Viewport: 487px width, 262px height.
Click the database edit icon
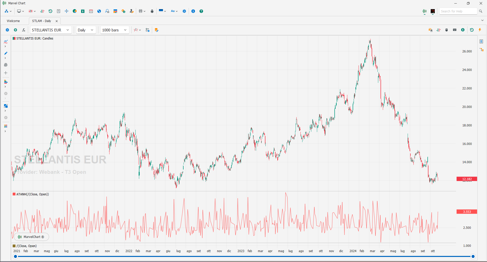(156, 30)
